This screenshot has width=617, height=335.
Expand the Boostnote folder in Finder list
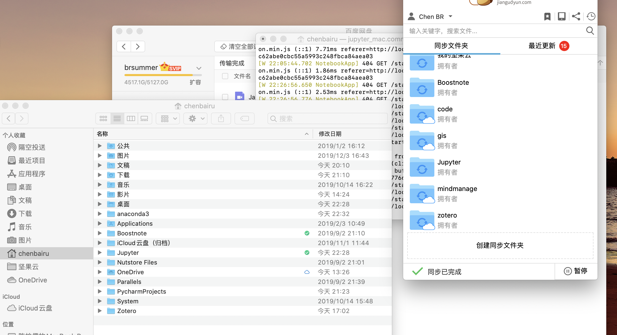point(100,233)
